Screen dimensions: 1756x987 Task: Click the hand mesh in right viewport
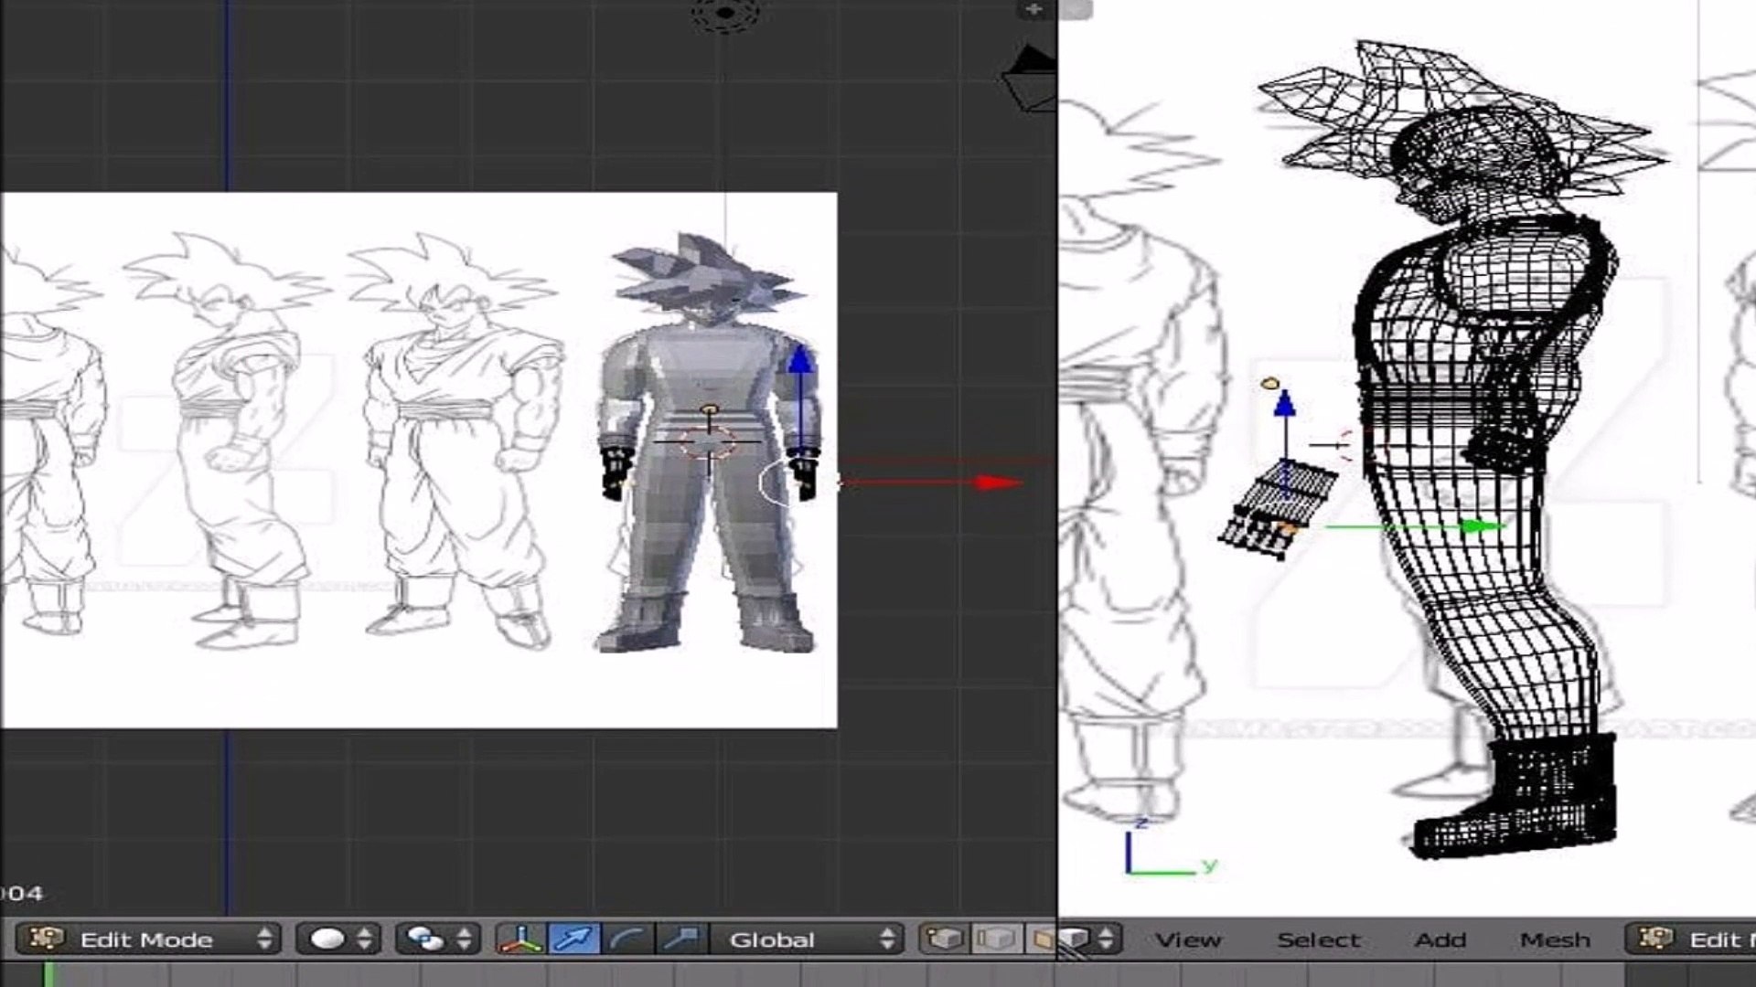(x=1277, y=508)
